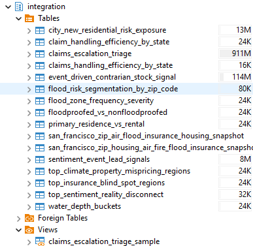Click the 32K size value
This screenshot has height=246, width=253.
point(245,194)
